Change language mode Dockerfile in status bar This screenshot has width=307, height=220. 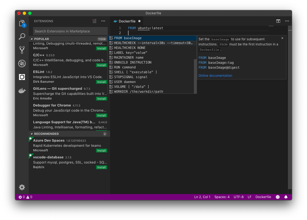263,197
